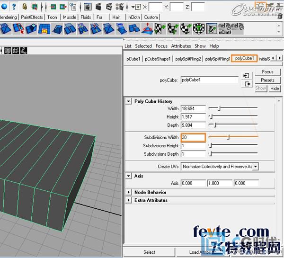Click the blue question mark help icon
Viewport: 284px width, 258px height.
click(x=14, y=7)
